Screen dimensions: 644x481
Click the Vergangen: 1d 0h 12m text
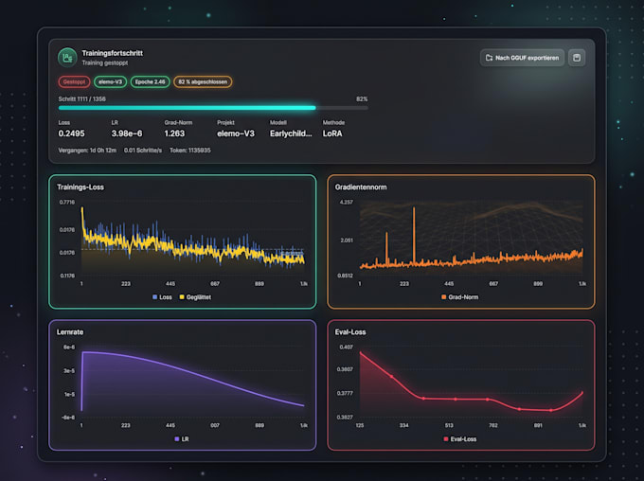(87, 151)
